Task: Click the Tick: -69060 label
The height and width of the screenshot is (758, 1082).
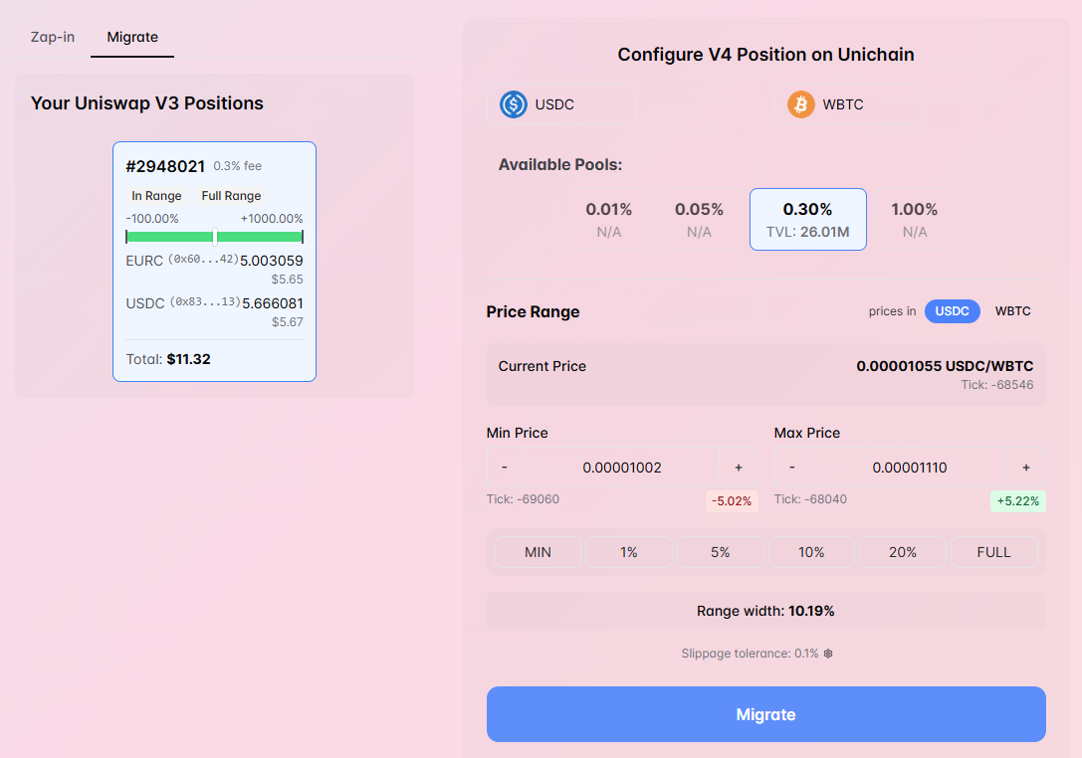Action: (x=523, y=499)
